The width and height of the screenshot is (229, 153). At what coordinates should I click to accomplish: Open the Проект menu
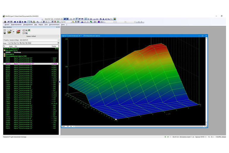pos(7,24)
